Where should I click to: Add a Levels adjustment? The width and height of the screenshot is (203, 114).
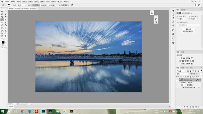coord(184,58)
